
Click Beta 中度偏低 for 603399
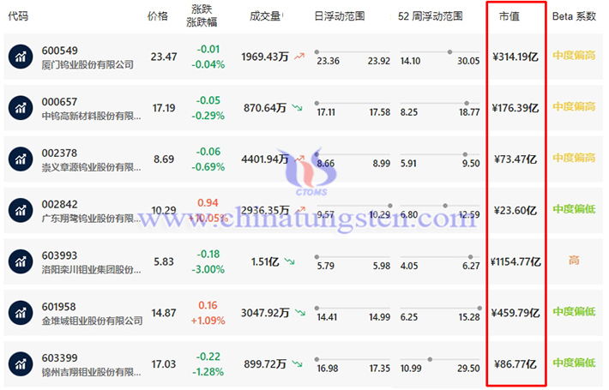tap(574, 363)
